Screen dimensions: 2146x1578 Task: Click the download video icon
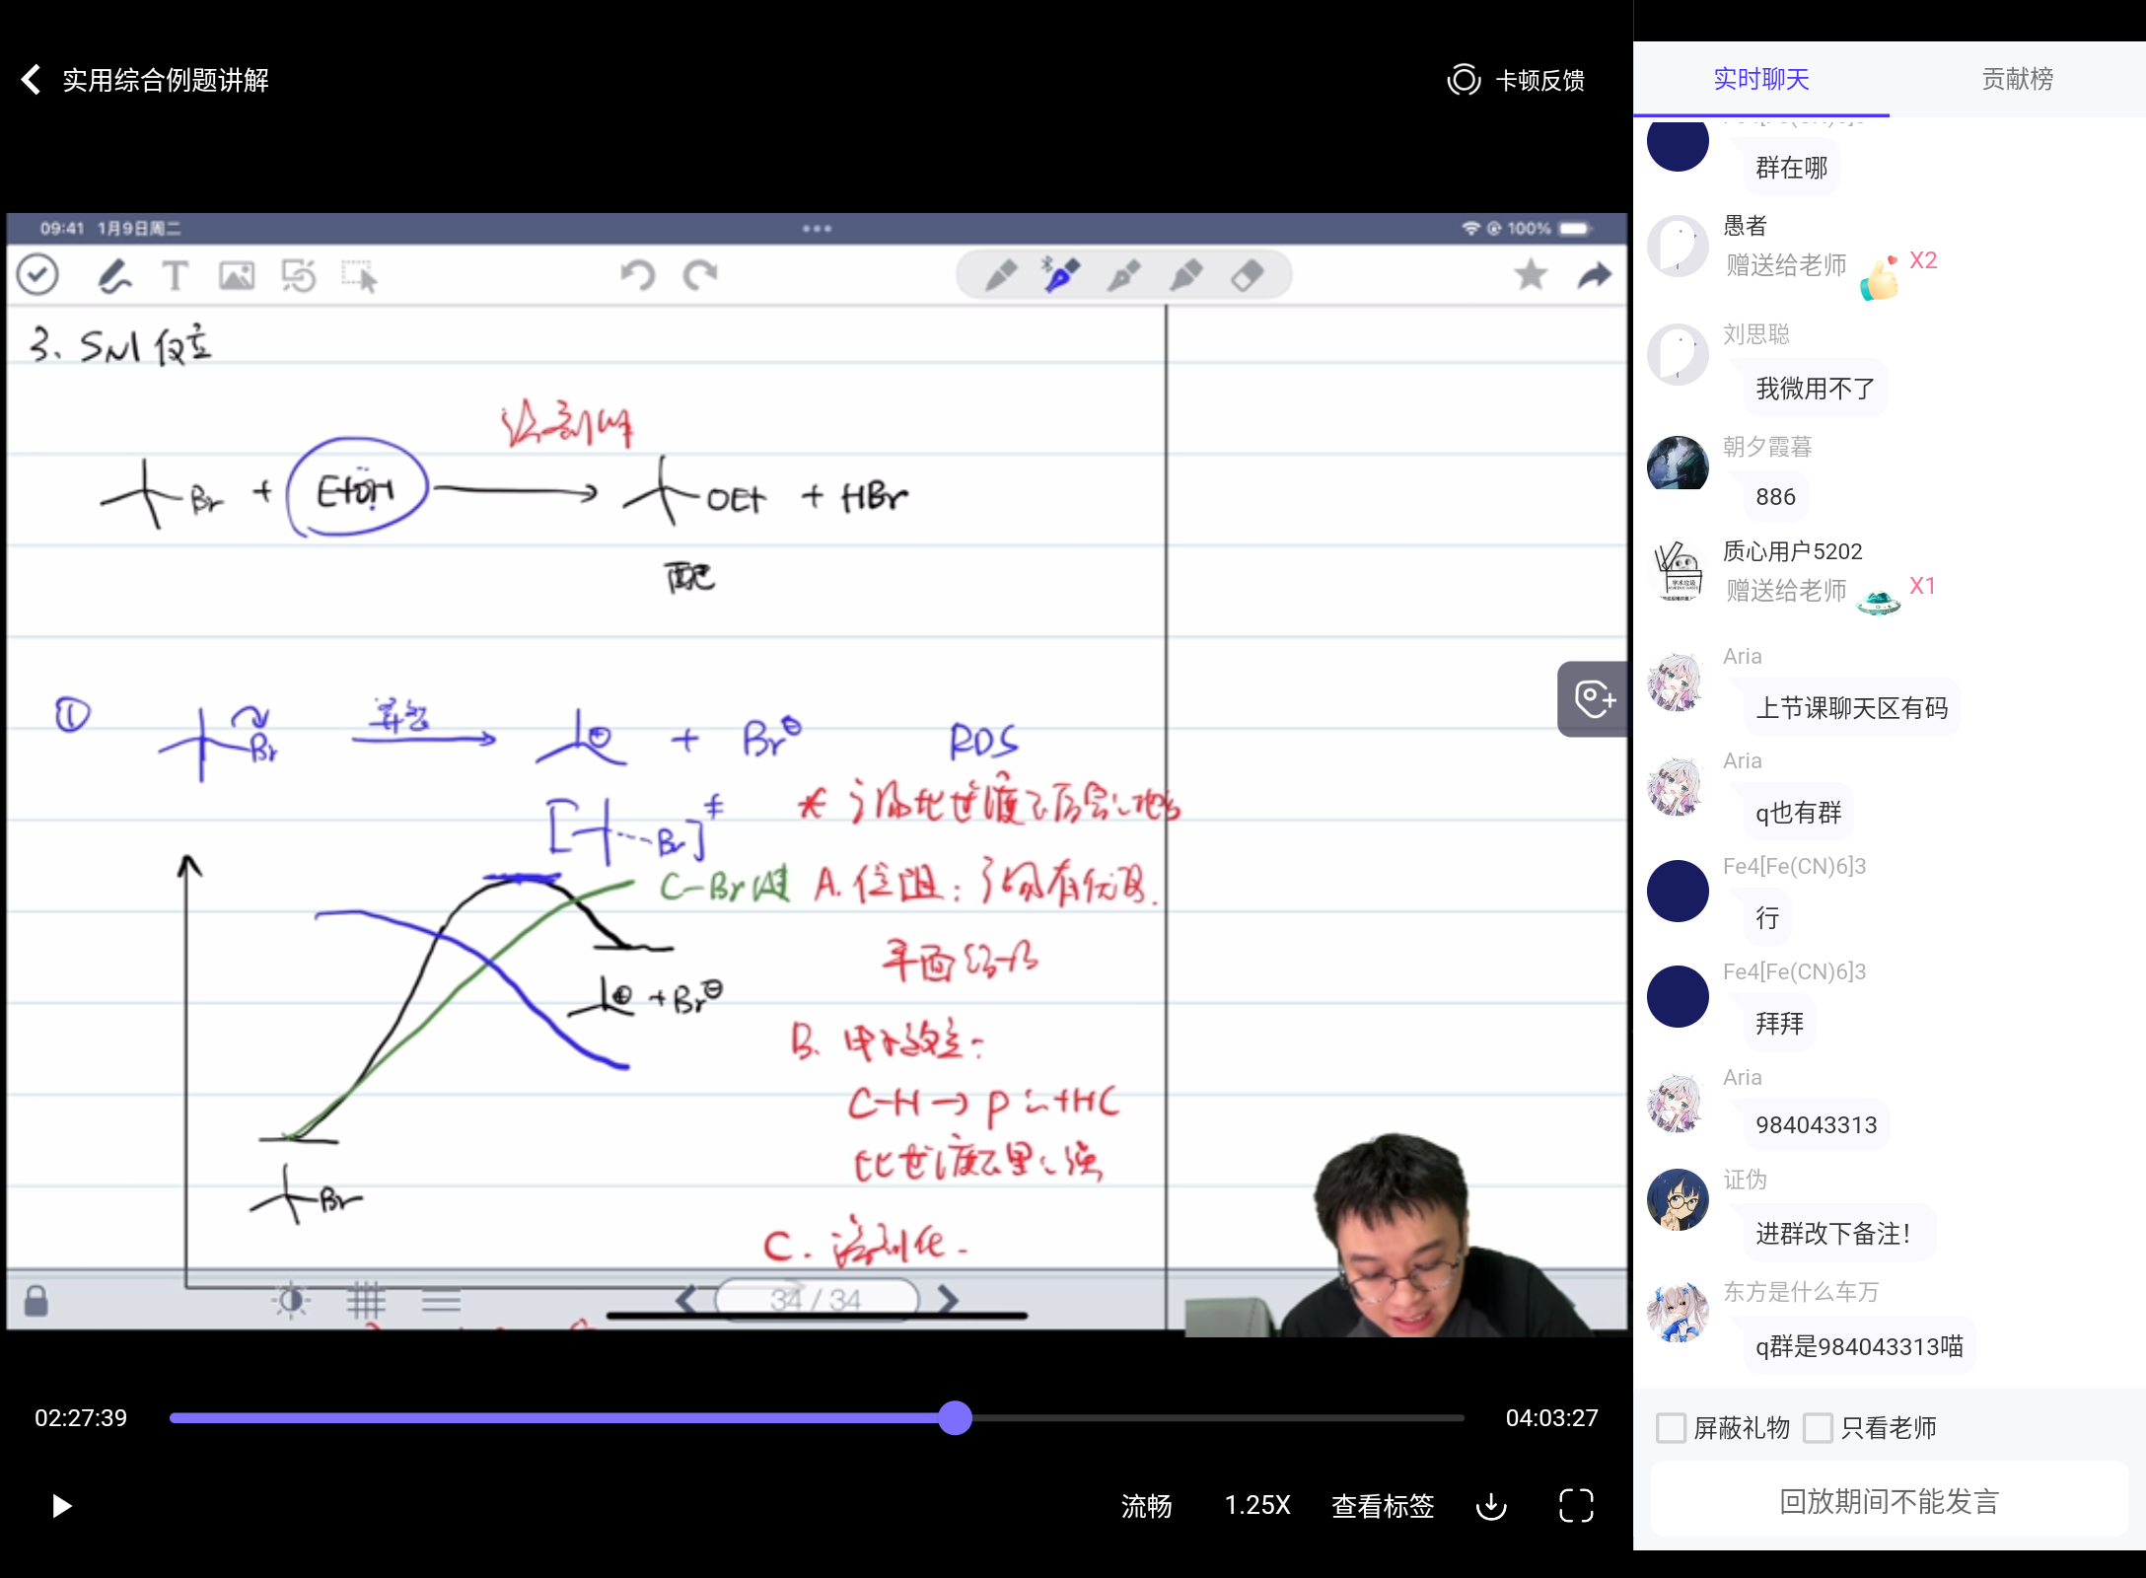[1491, 1506]
